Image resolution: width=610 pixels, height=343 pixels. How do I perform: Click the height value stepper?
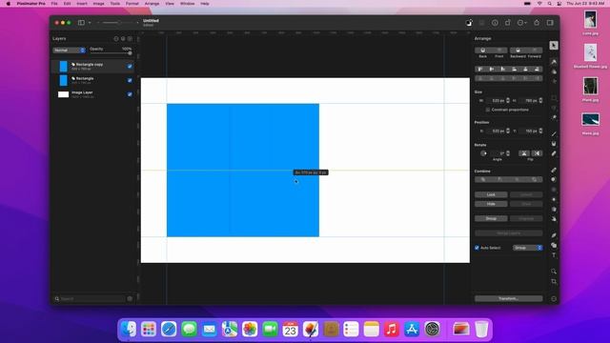[540, 101]
